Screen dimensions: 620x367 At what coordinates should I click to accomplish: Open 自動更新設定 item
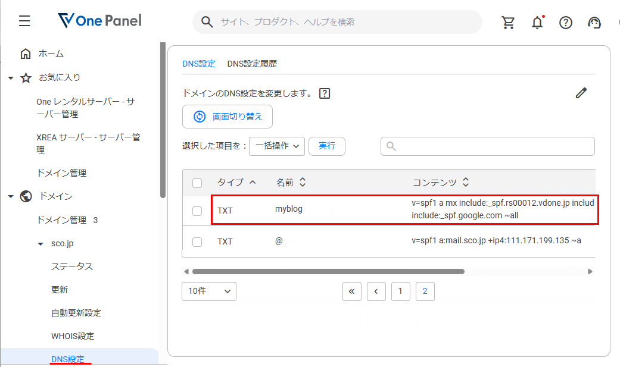point(76,313)
